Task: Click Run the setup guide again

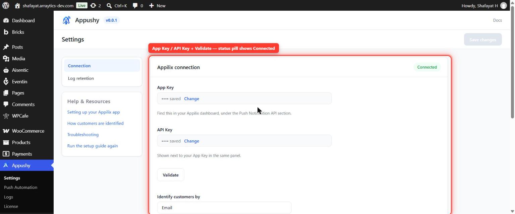Action: 93,146
